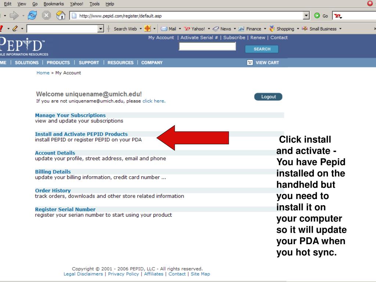Click the Finance chart icon
Screen dimensions: 376x282
(242, 29)
